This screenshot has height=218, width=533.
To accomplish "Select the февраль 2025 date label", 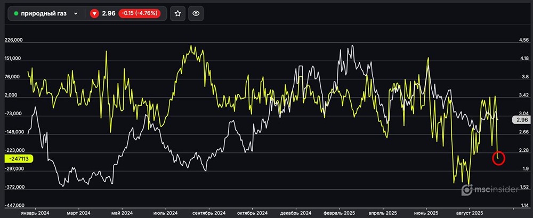I will [339, 213].
